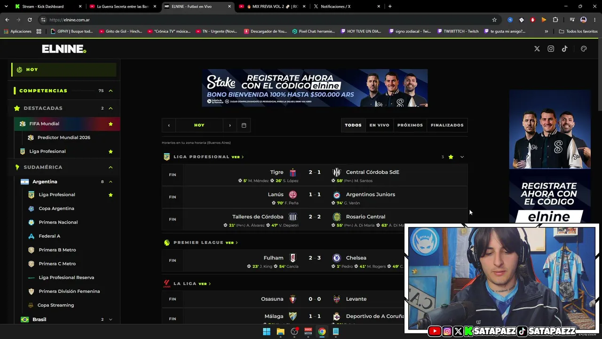The width and height of the screenshot is (602, 339).
Task: Go back in the browser
Action: click(x=7, y=20)
